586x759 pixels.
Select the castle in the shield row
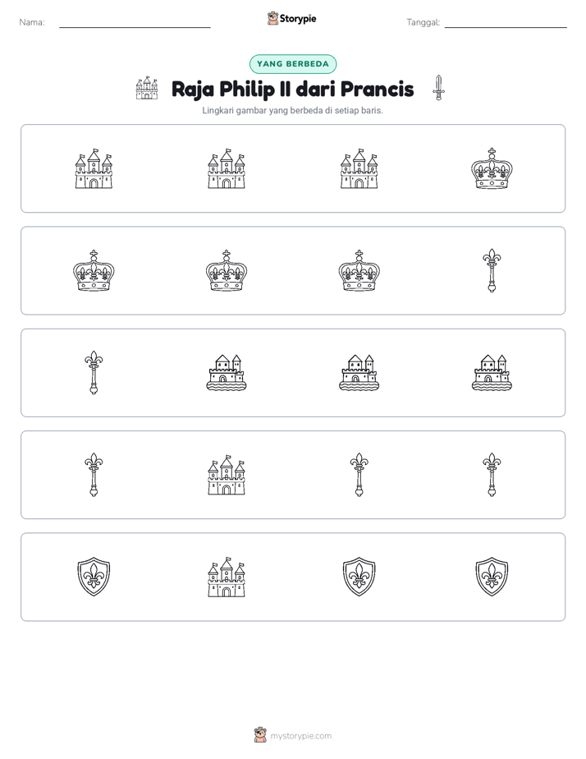click(227, 577)
